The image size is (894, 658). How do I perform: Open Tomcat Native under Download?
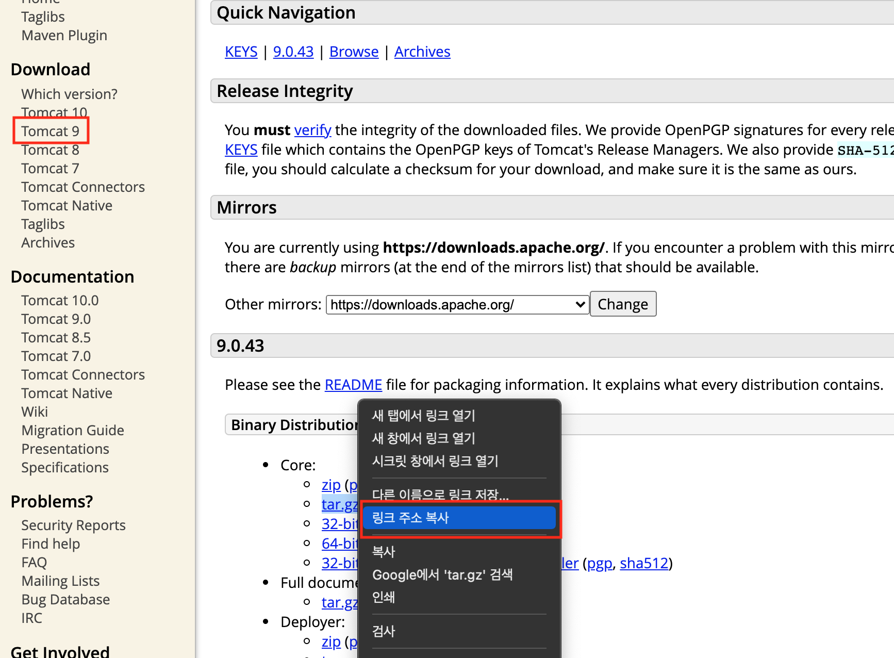point(67,205)
